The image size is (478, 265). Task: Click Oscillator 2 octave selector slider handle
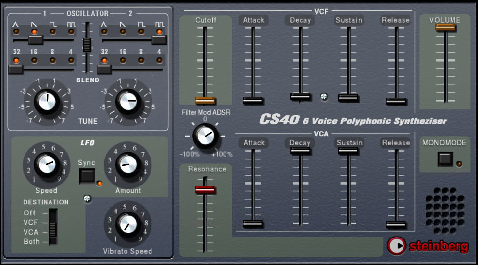(104, 69)
